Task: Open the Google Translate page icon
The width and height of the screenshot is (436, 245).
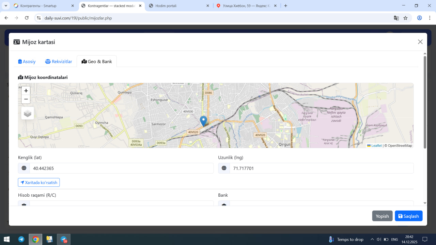Action: click(396, 18)
